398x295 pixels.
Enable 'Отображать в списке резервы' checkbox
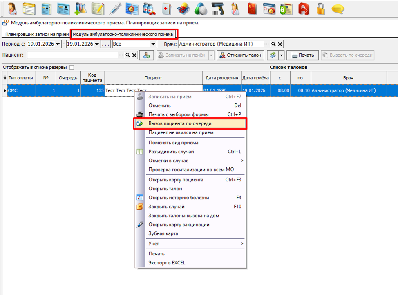72,67
